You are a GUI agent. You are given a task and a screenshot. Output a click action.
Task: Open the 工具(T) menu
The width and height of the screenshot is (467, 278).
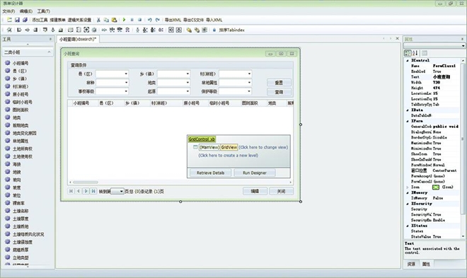(x=43, y=11)
